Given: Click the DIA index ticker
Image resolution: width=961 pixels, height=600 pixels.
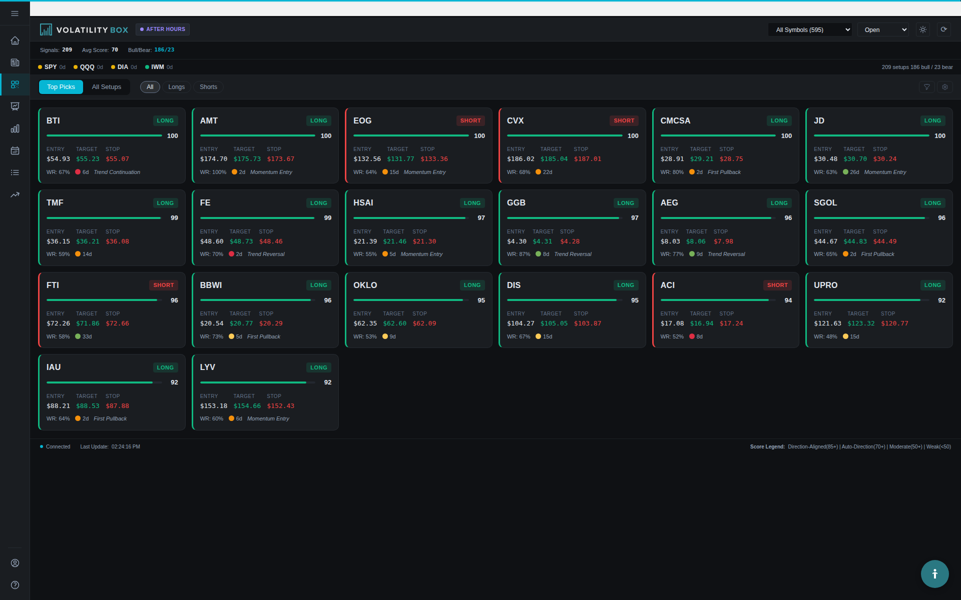Looking at the screenshot, I should click(124, 67).
